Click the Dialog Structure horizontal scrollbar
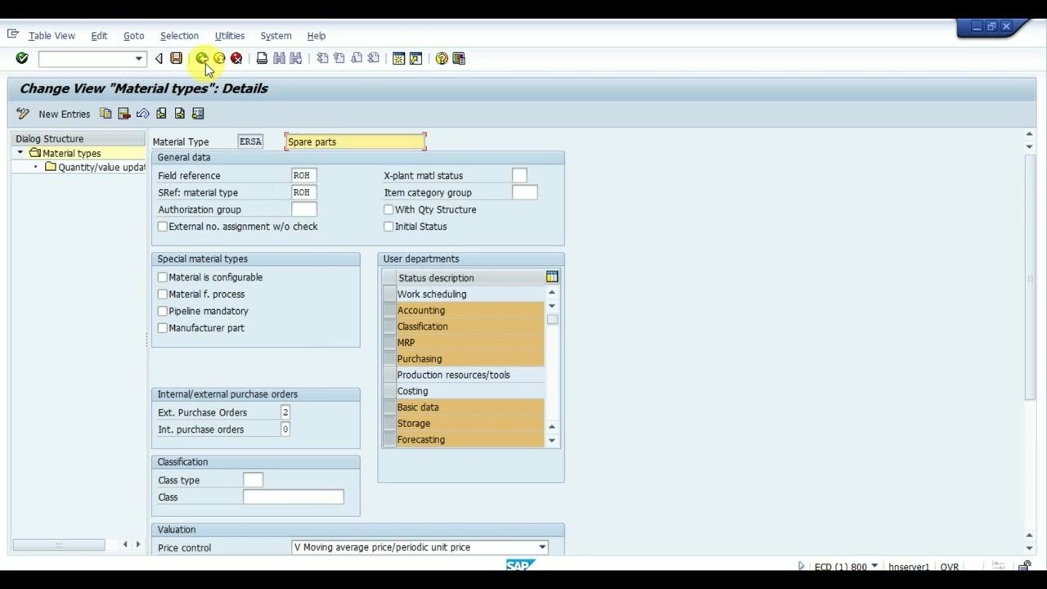The width and height of the screenshot is (1047, 589). point(59,545)
